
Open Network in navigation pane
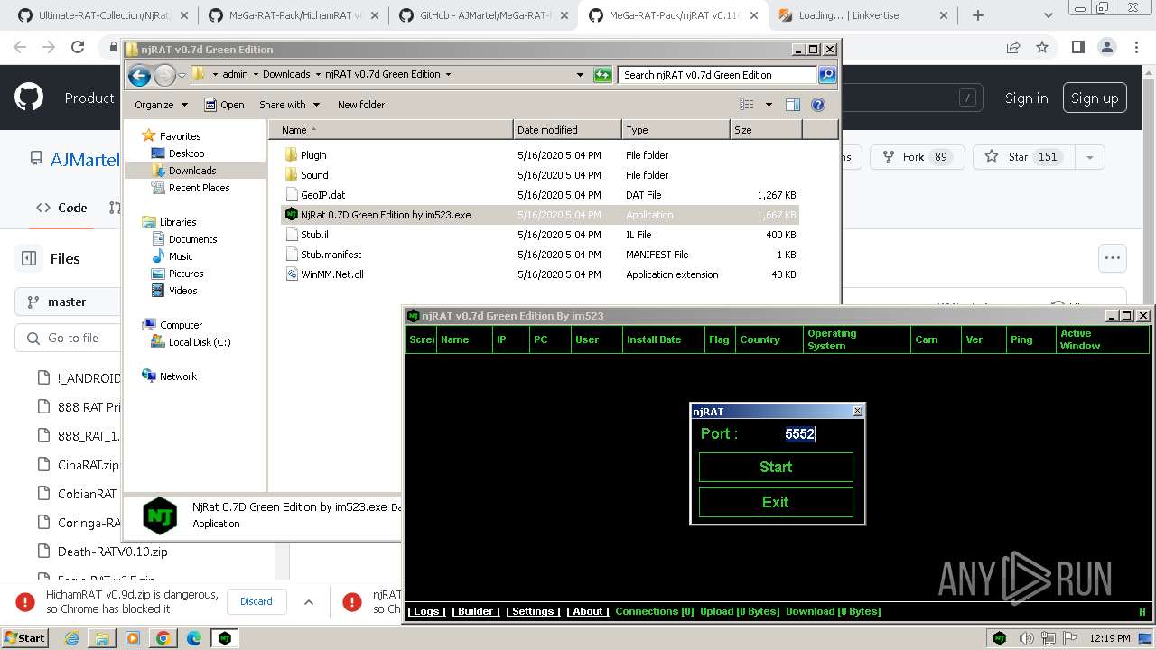(177, 376)
